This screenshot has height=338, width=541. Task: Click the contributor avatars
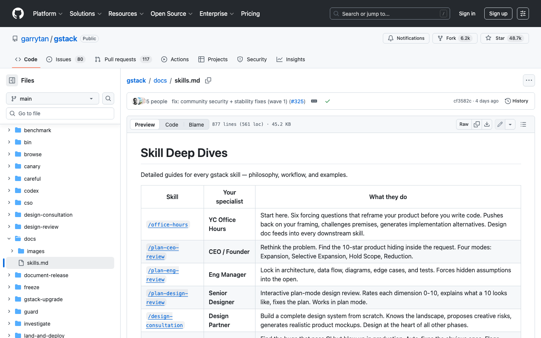[x=139, y=101]
